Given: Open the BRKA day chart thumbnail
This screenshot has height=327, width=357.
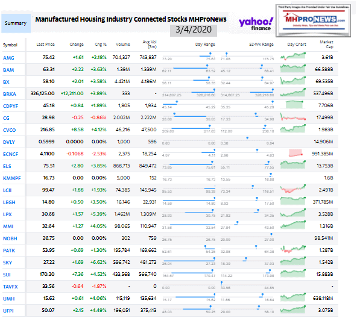Looking at the screenshot, I should [x=293, y=93].
